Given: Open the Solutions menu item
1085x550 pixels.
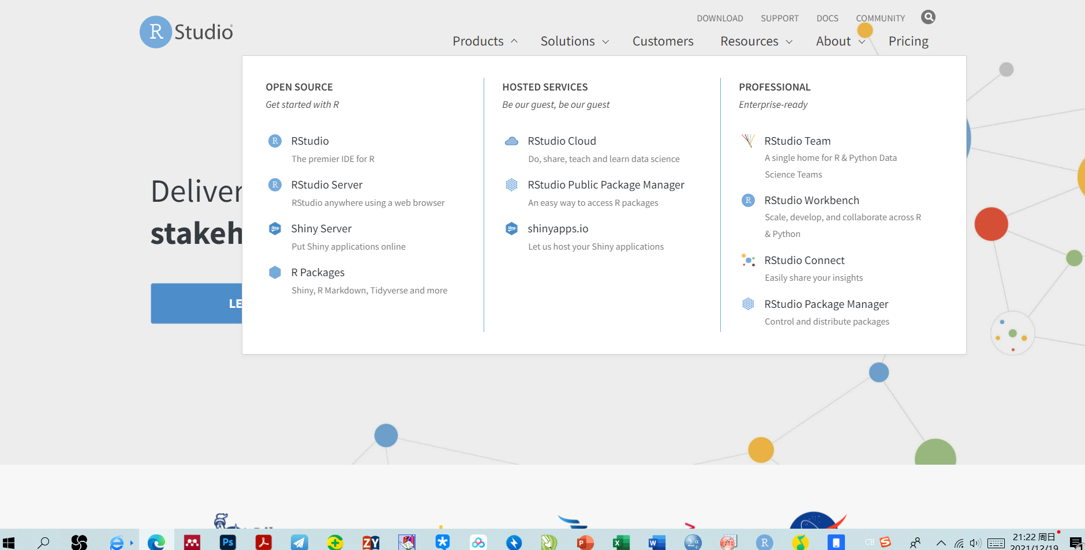Looking at the screenshot, I should tap(567, 41).
